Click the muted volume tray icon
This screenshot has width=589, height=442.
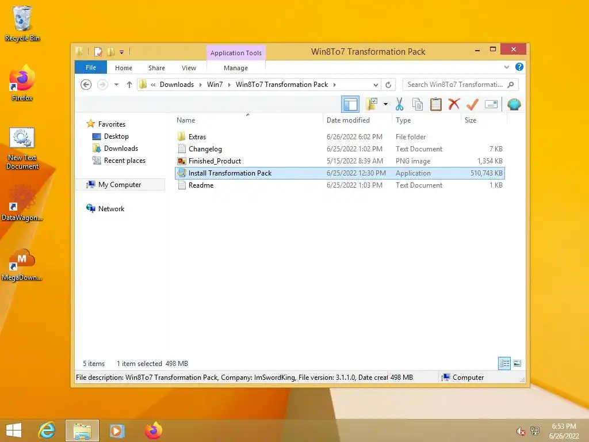[x=521, y=431]
